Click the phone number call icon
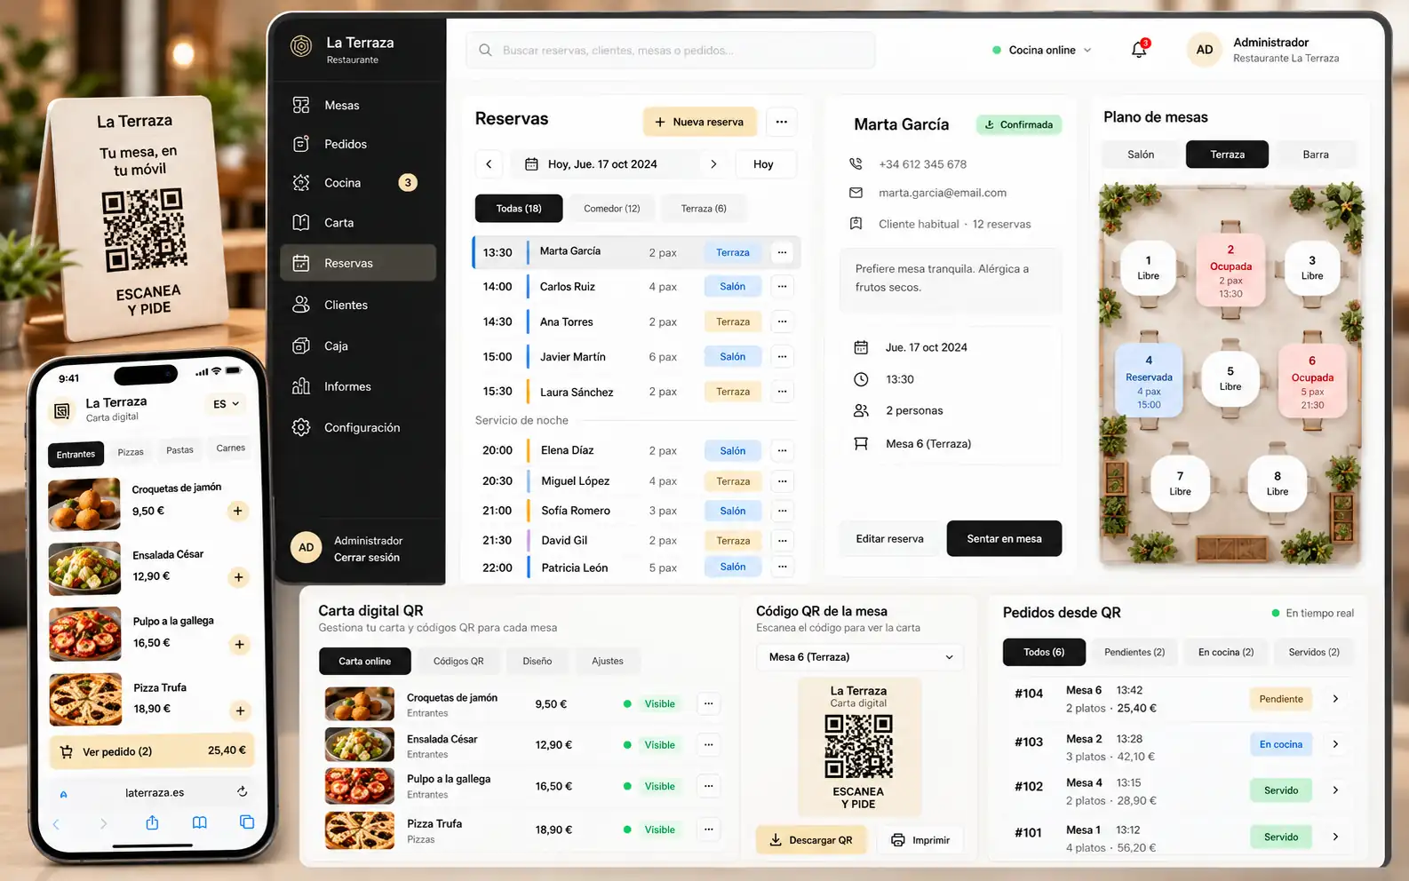The width and height of the screenshot is (1409, 881). (x=856, y=163)
